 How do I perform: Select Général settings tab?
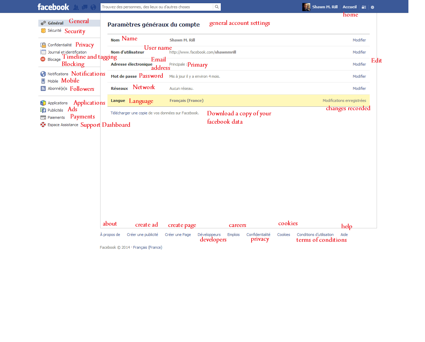click(69, 23)
